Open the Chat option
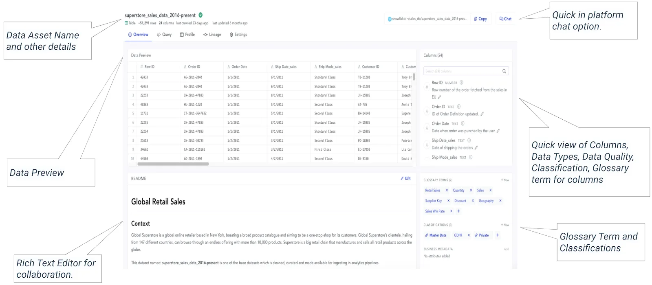The image size is (652, 285). [505, 19]
